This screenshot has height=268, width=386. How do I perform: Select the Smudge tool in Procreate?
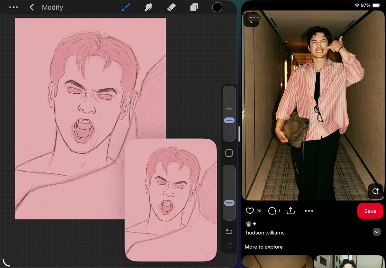148,7
